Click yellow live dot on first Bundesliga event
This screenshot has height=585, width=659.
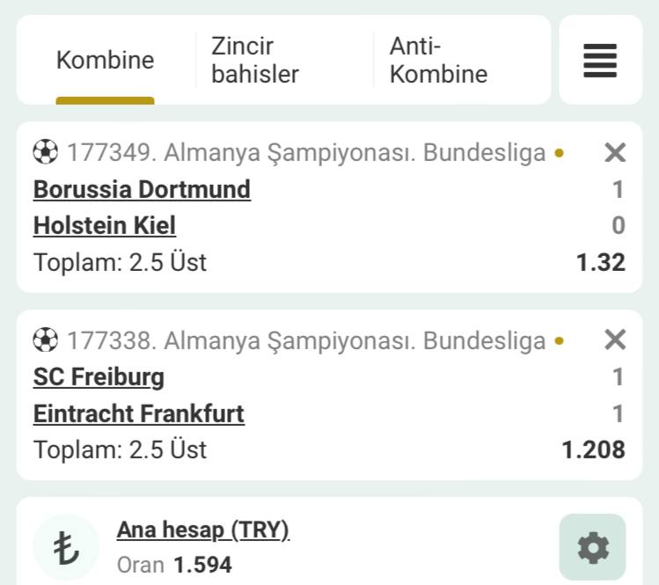tap(559, 153)
